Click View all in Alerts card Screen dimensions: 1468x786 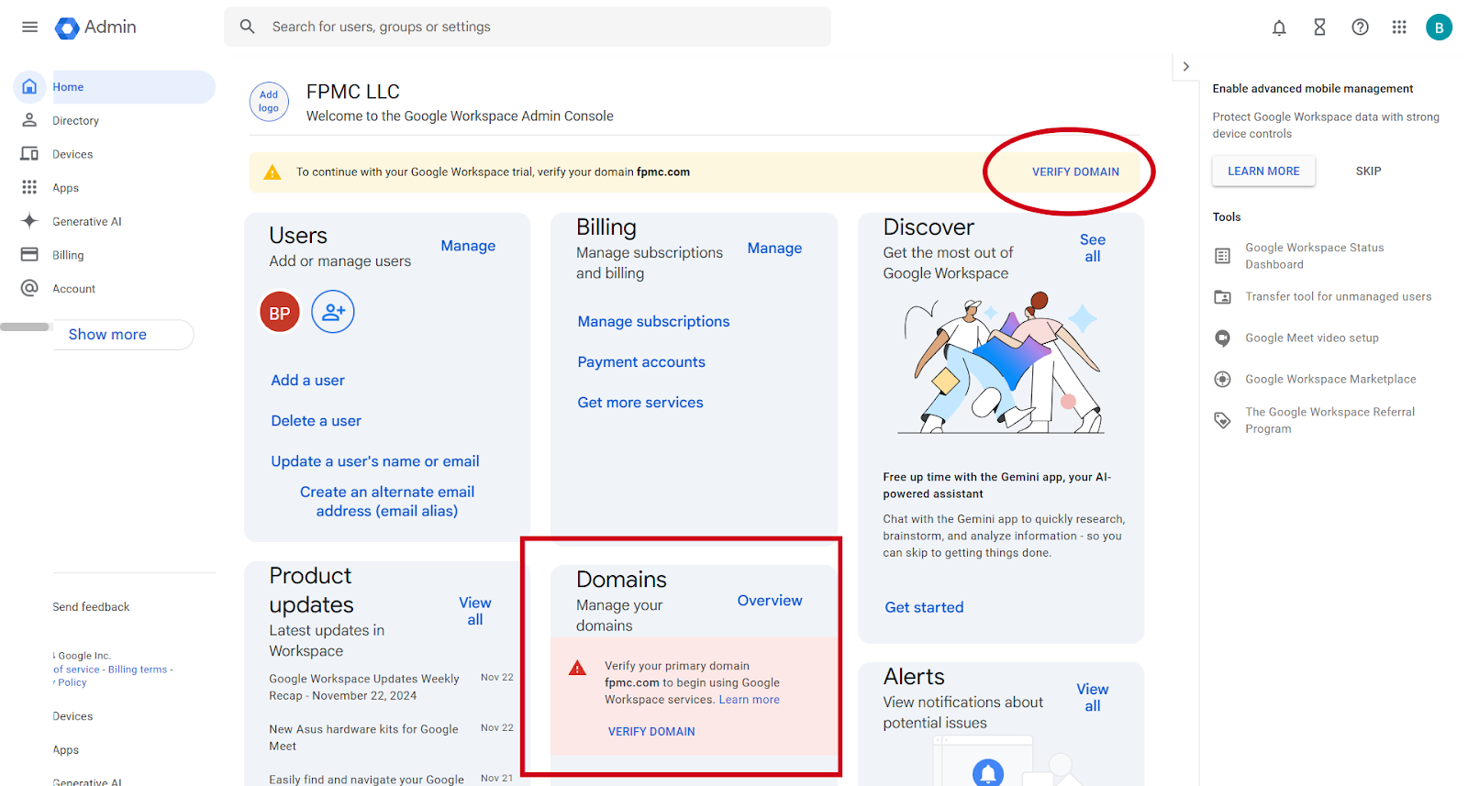[1093, 697]
